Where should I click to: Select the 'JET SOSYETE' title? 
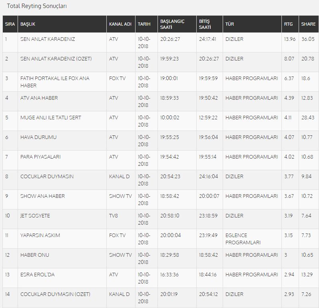tap(35, 215)
